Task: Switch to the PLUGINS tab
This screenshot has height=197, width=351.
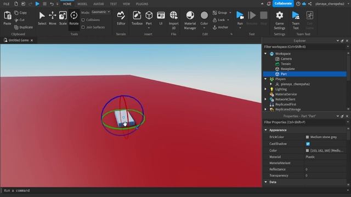Action: (x=142, y=4)
